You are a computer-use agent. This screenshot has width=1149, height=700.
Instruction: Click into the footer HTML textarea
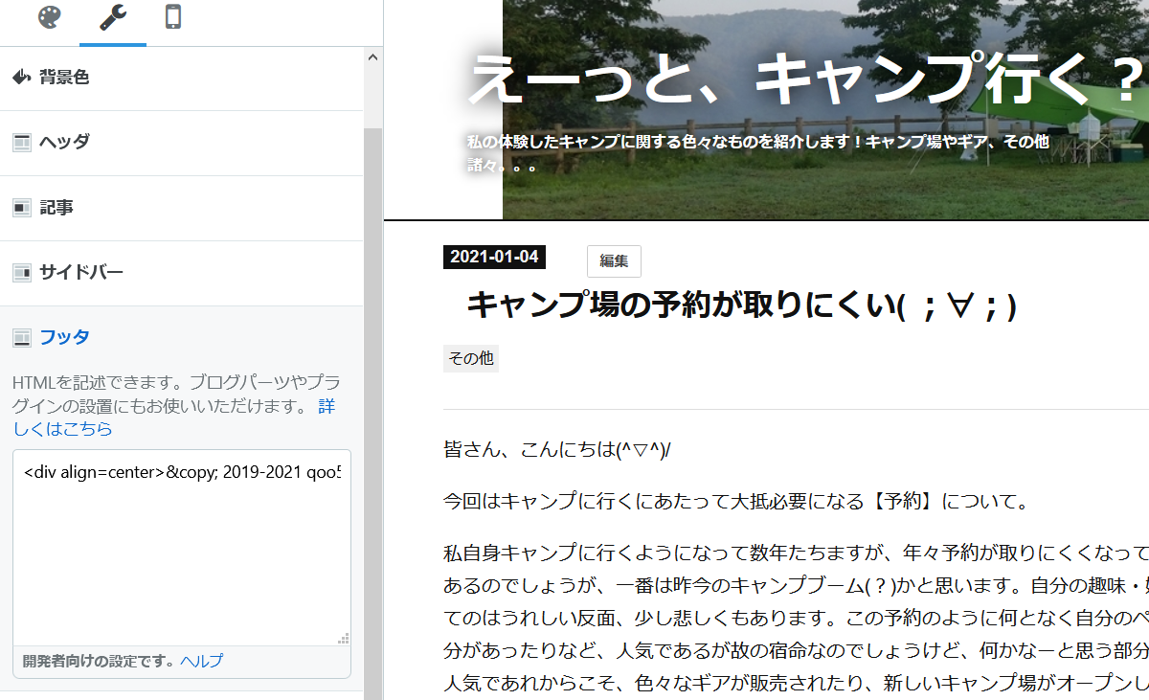[x=182, y=547]
